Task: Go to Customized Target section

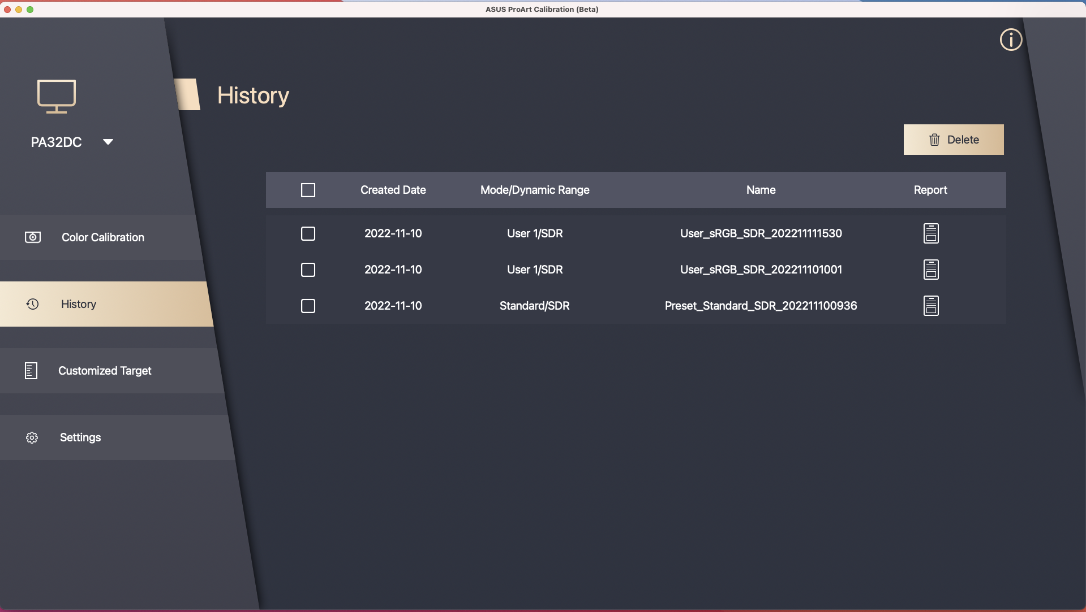Action: tap(111, 371)
